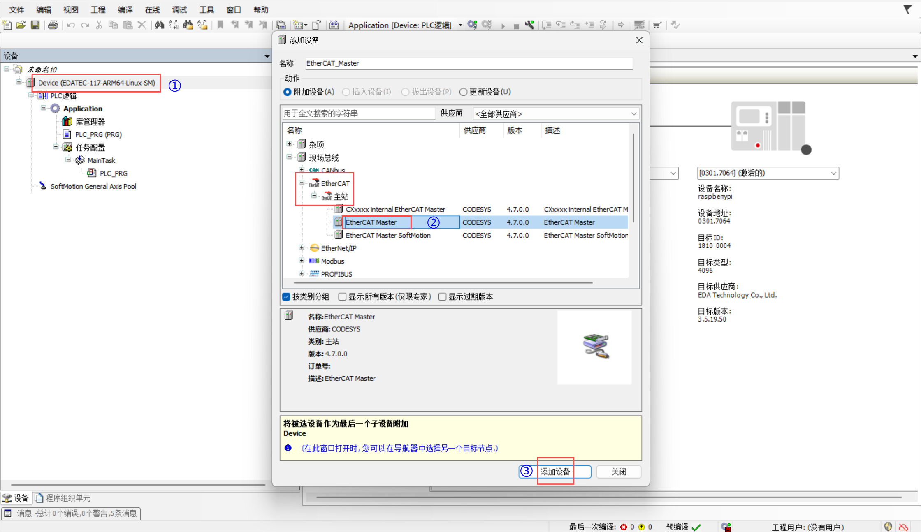Viewport: 921px width, 532px height.
Task: Open the 在线 menu
Action: point(152,9)
